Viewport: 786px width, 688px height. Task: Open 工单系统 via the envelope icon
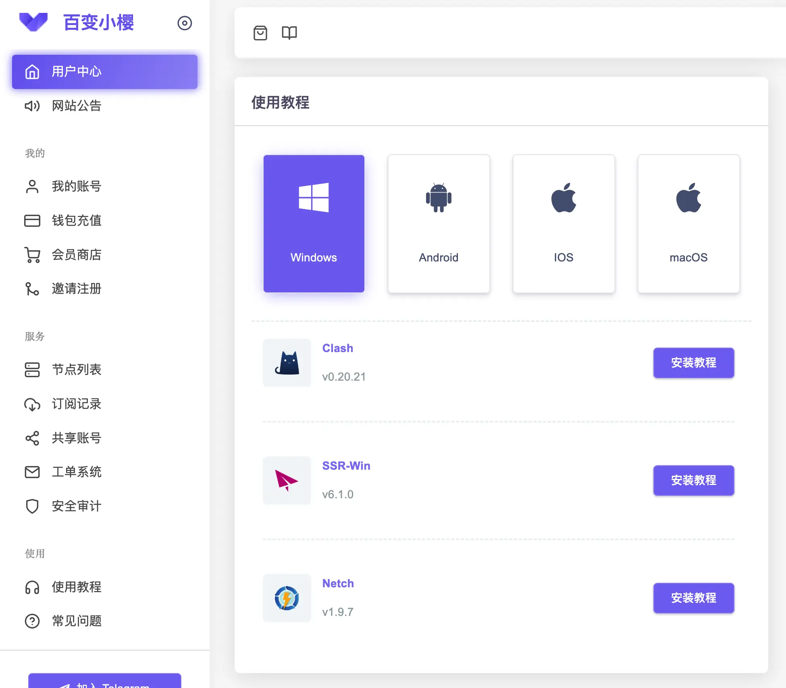32,472
